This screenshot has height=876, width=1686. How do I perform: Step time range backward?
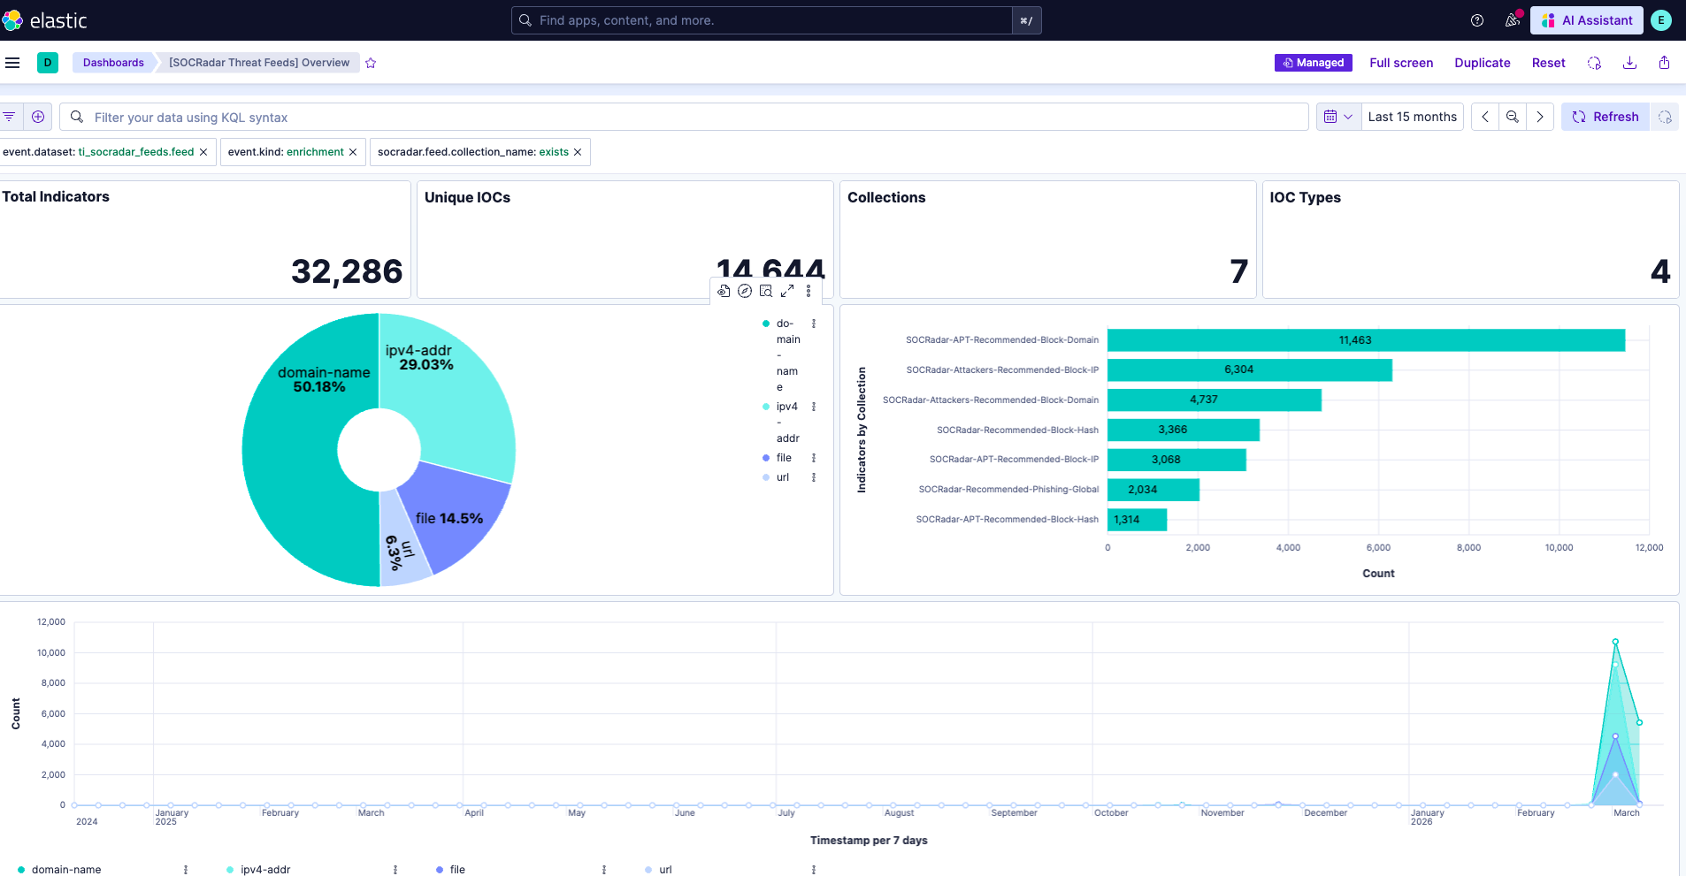point(1485,117)
